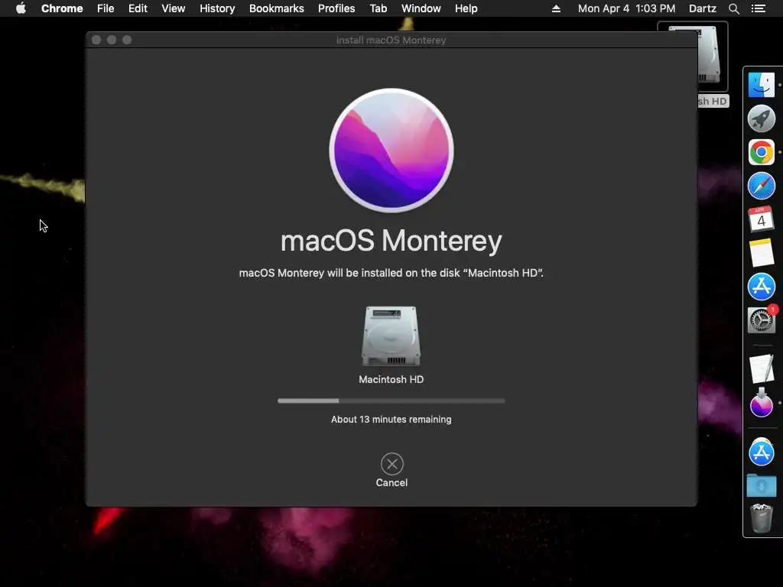This screenshot has width=783, height=587.
Task: Open the File menu
Action: pos(106,8)
